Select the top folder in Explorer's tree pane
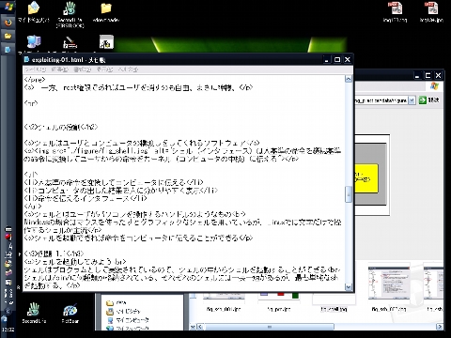Image resolution: width=451 pixels, height=338 pixels. (x=117, y=303)
